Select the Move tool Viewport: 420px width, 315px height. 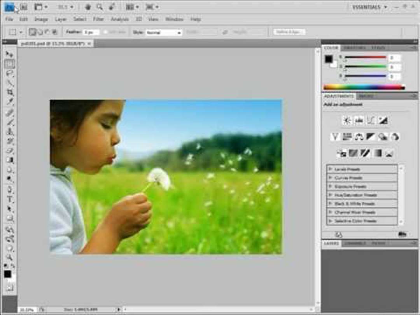[x=9, y=54]
